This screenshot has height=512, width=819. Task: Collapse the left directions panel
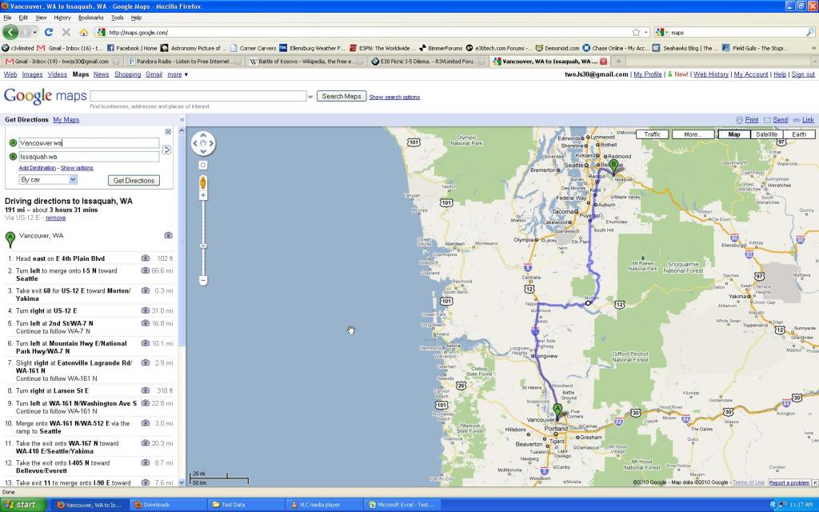click(182, 120)
